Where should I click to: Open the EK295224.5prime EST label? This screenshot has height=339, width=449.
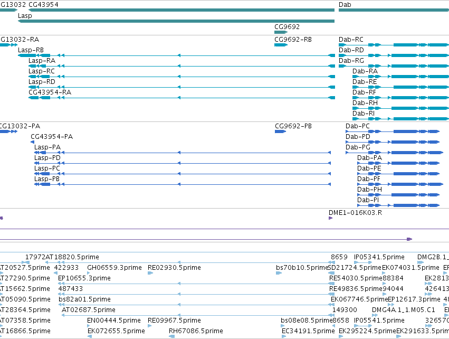[368, 331]
